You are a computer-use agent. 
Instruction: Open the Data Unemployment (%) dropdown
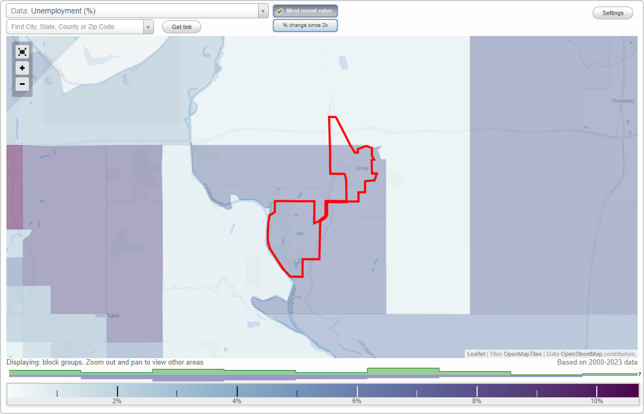coord(137,11)
